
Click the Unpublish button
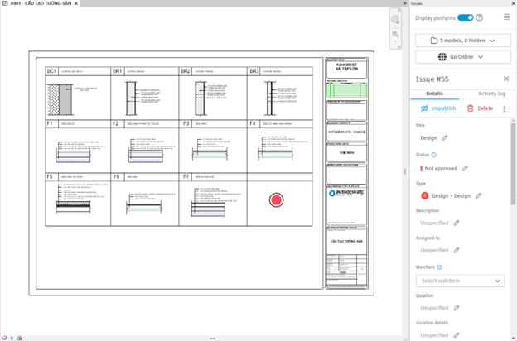438,108
